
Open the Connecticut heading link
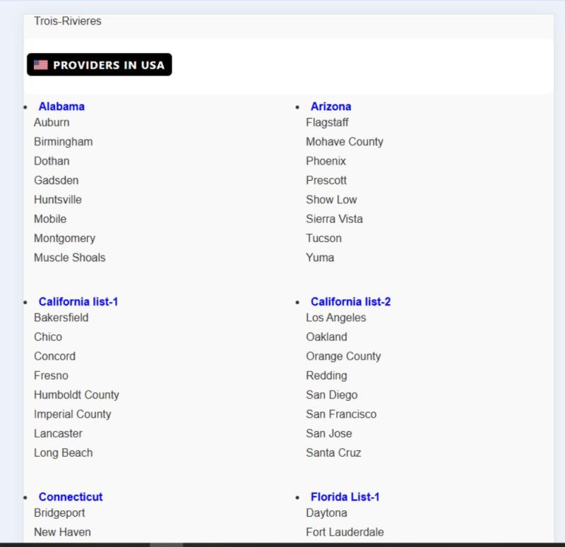(71, 497)
